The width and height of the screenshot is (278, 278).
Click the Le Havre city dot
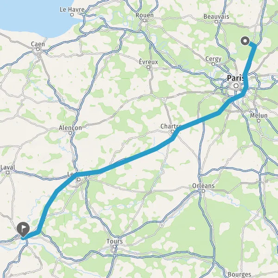(x=72, y=15)
